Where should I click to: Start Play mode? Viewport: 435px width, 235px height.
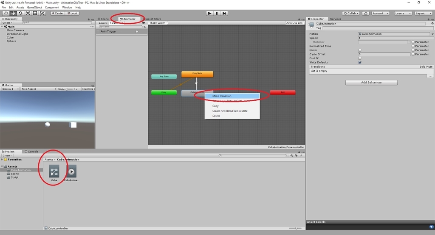pos(210,13)
